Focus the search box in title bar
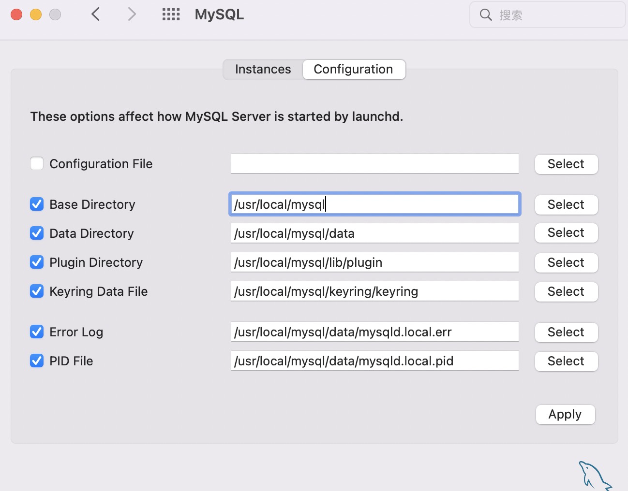628x491 pixels. coord(547,15)
